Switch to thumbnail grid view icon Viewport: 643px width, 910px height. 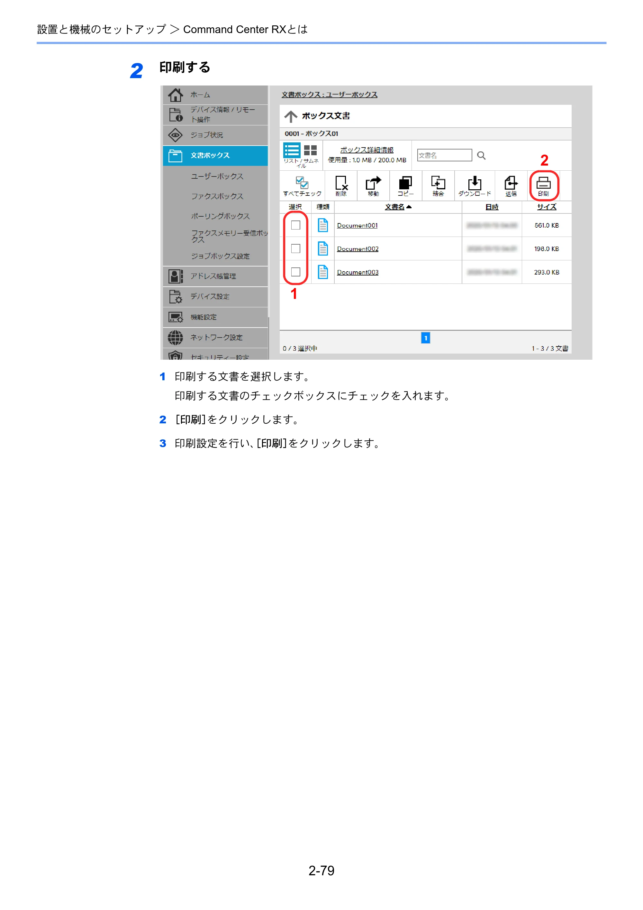click(x=310, y=151)
